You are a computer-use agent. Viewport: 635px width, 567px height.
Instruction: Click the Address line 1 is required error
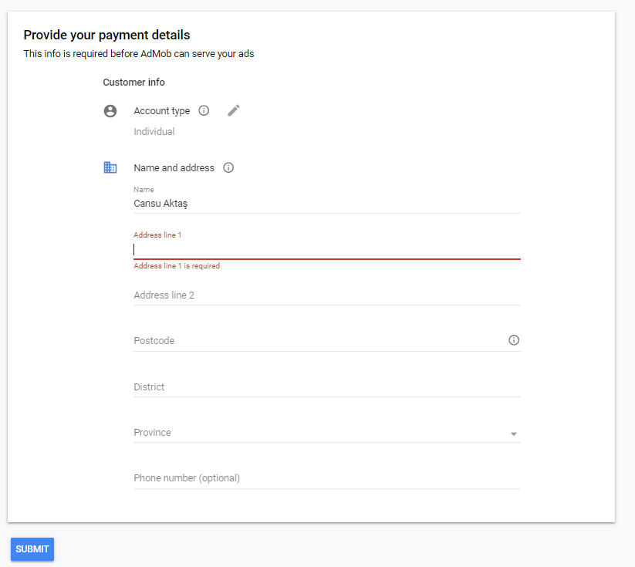coord(177,266)
